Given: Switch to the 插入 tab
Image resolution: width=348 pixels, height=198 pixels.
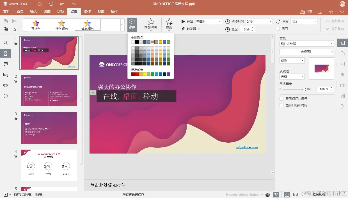Looking at the screenshot, I should tap(34, 12).
